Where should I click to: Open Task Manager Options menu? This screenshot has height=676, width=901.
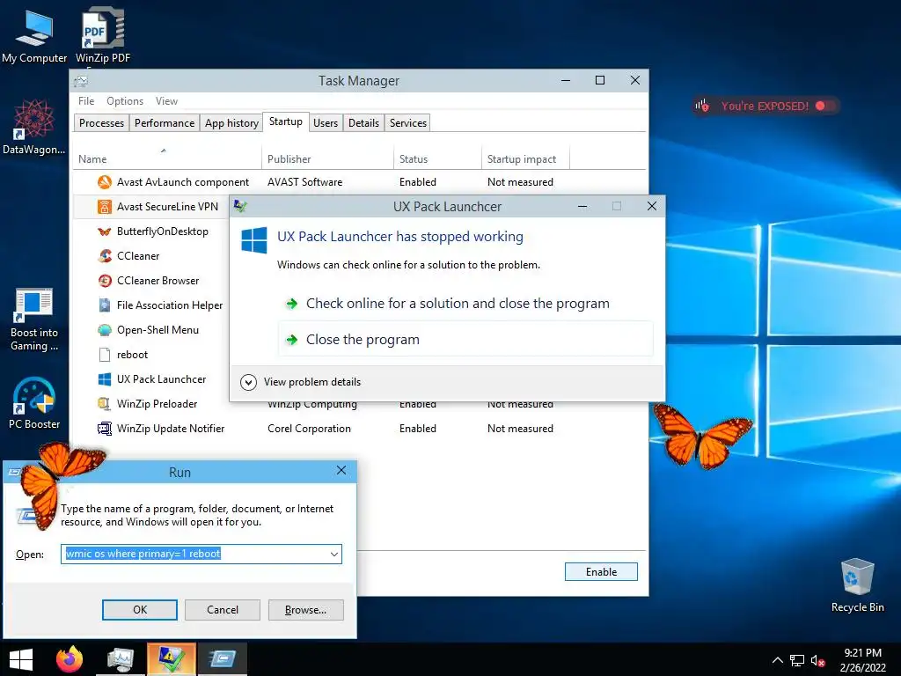pos(125,101)
